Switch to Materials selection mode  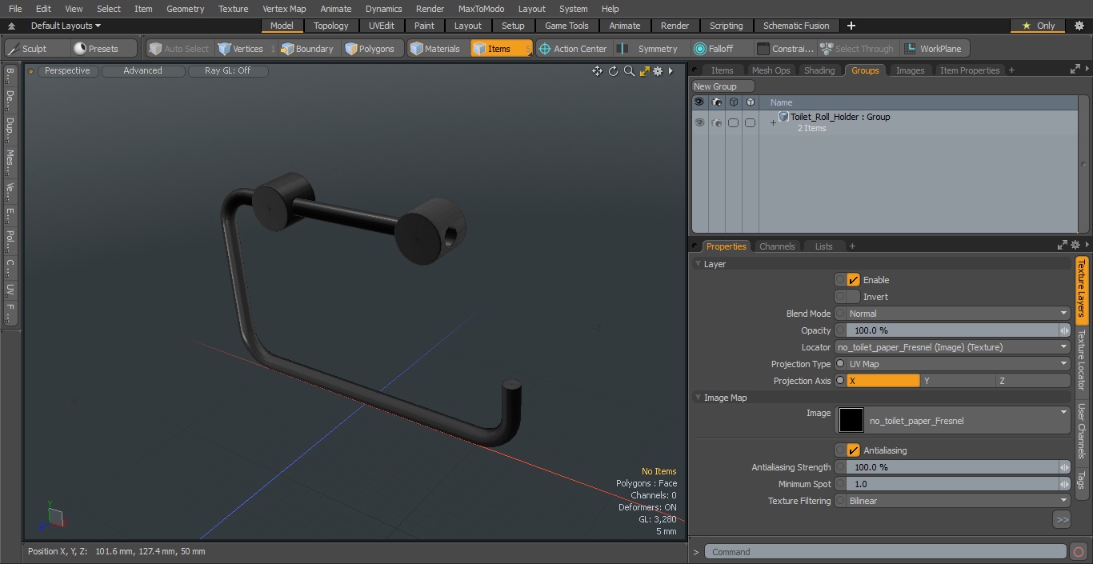[435, 49]
